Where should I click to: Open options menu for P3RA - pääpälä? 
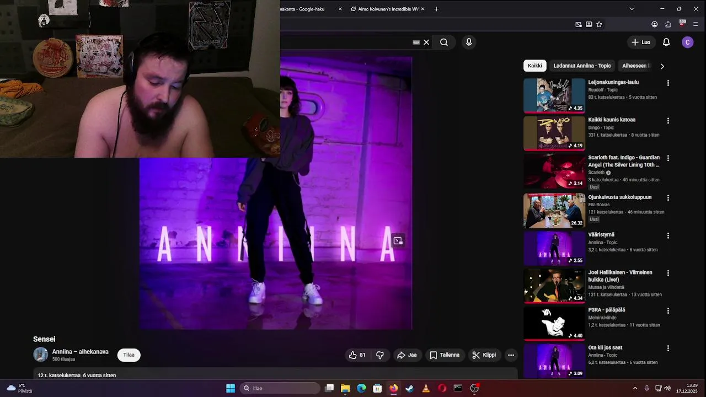[x=668, y=311]
